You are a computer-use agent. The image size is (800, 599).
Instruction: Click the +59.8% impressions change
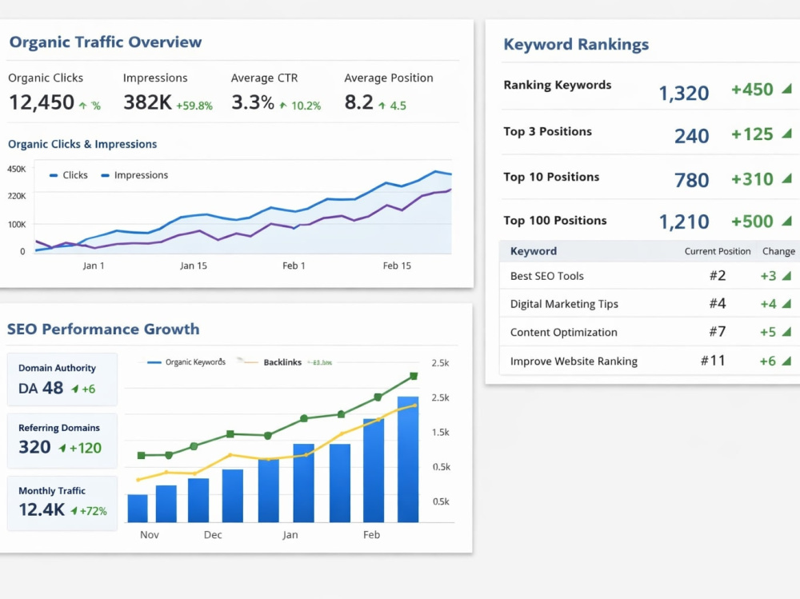pos(194,106)
